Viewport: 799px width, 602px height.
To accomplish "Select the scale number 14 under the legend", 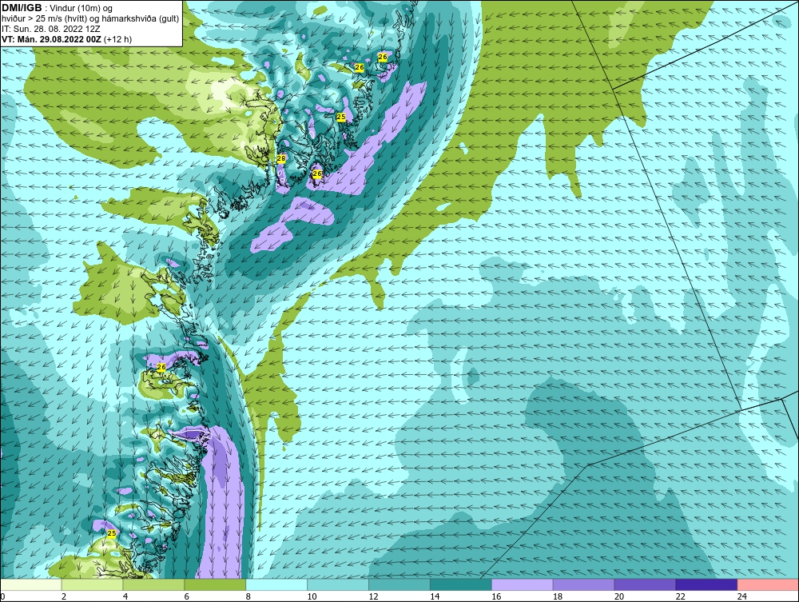I will click(x=435, y=596).
